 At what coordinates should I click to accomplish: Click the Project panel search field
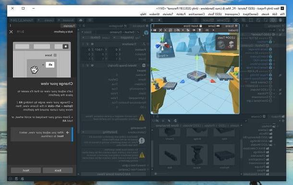[x=213, y=121]
